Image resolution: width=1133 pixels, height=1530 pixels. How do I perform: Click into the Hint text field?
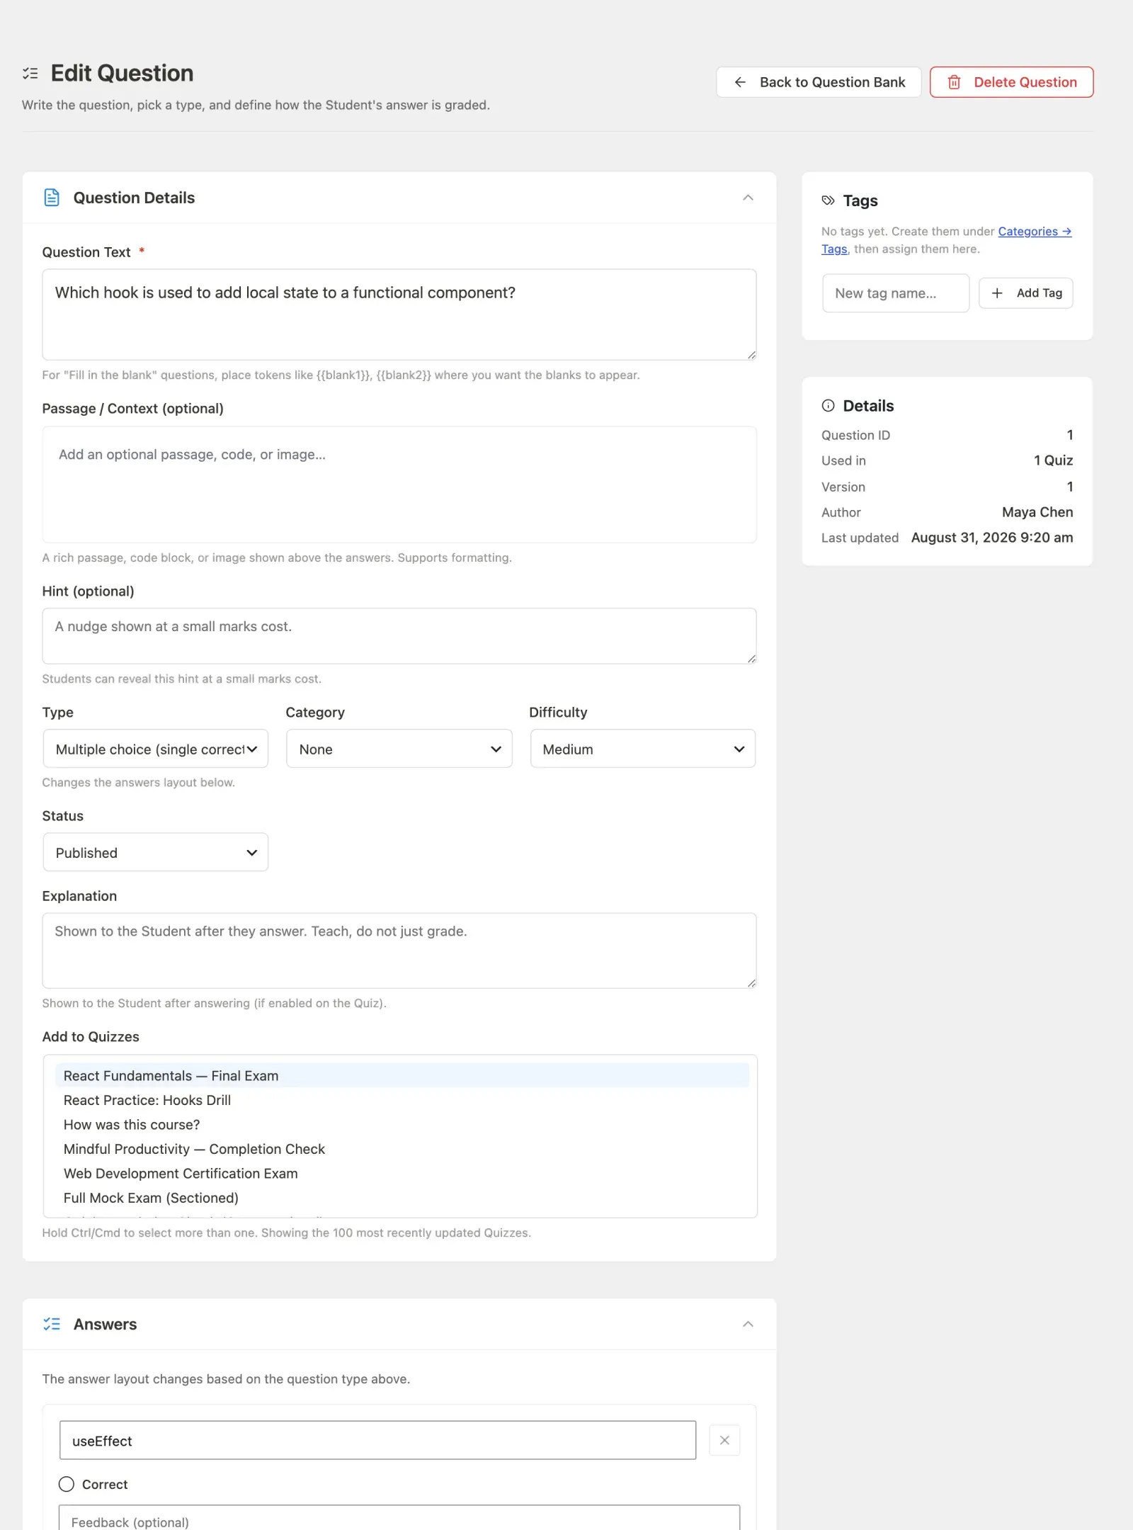click(x=399, y=636)
